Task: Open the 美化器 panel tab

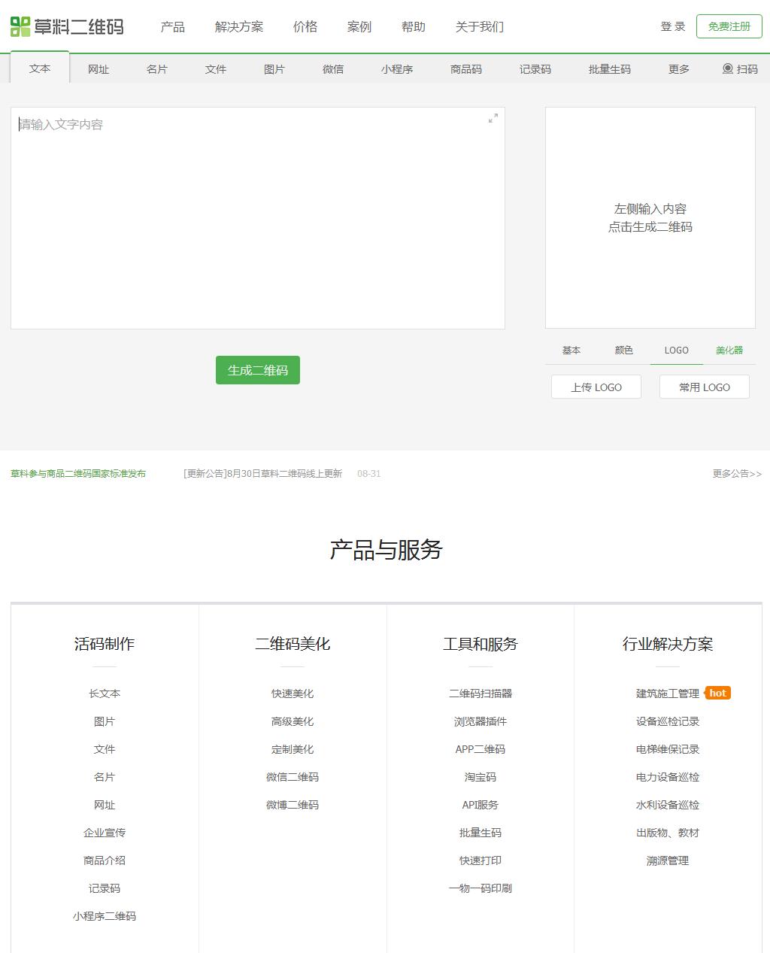Action: pos(728,350)
